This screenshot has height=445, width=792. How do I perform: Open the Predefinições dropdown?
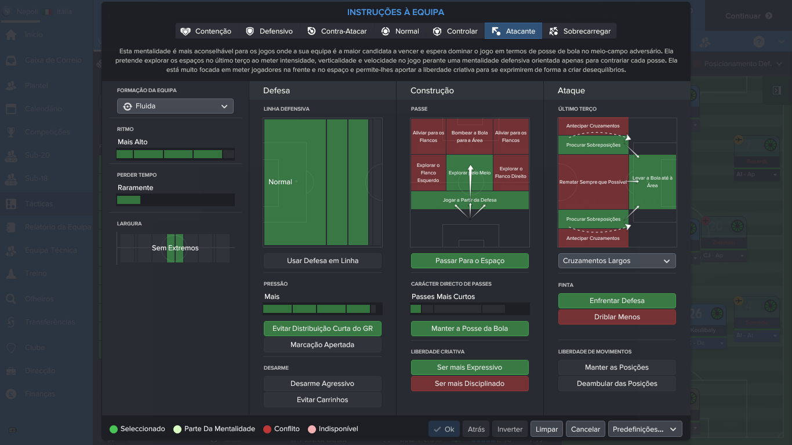645,429
